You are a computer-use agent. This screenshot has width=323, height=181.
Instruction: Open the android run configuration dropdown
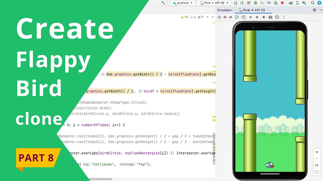[182, 3]
